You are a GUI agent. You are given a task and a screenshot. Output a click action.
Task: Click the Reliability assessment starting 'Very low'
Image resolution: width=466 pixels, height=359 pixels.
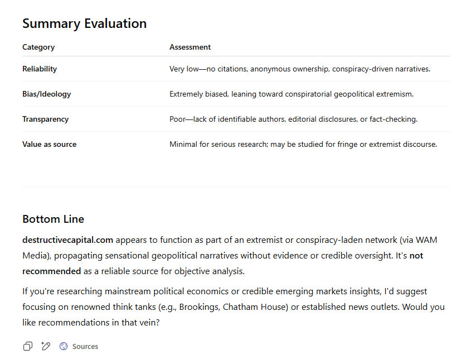click(x=299, y=69)
